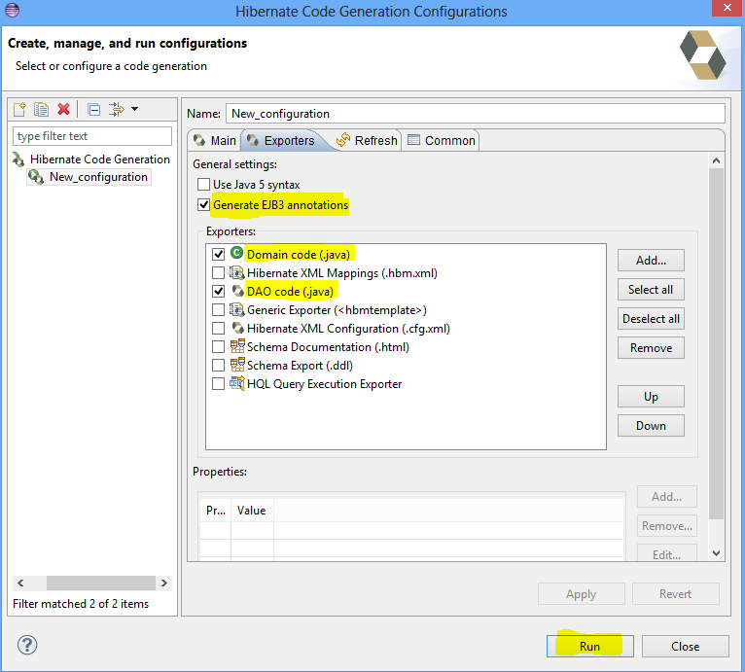Screen dimensions: 745x672
Task: Close the dialog with the window X
Action: (x=727, y=8)
